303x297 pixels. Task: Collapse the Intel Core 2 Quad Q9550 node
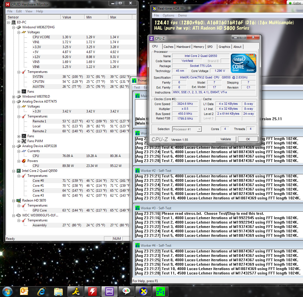13,171
